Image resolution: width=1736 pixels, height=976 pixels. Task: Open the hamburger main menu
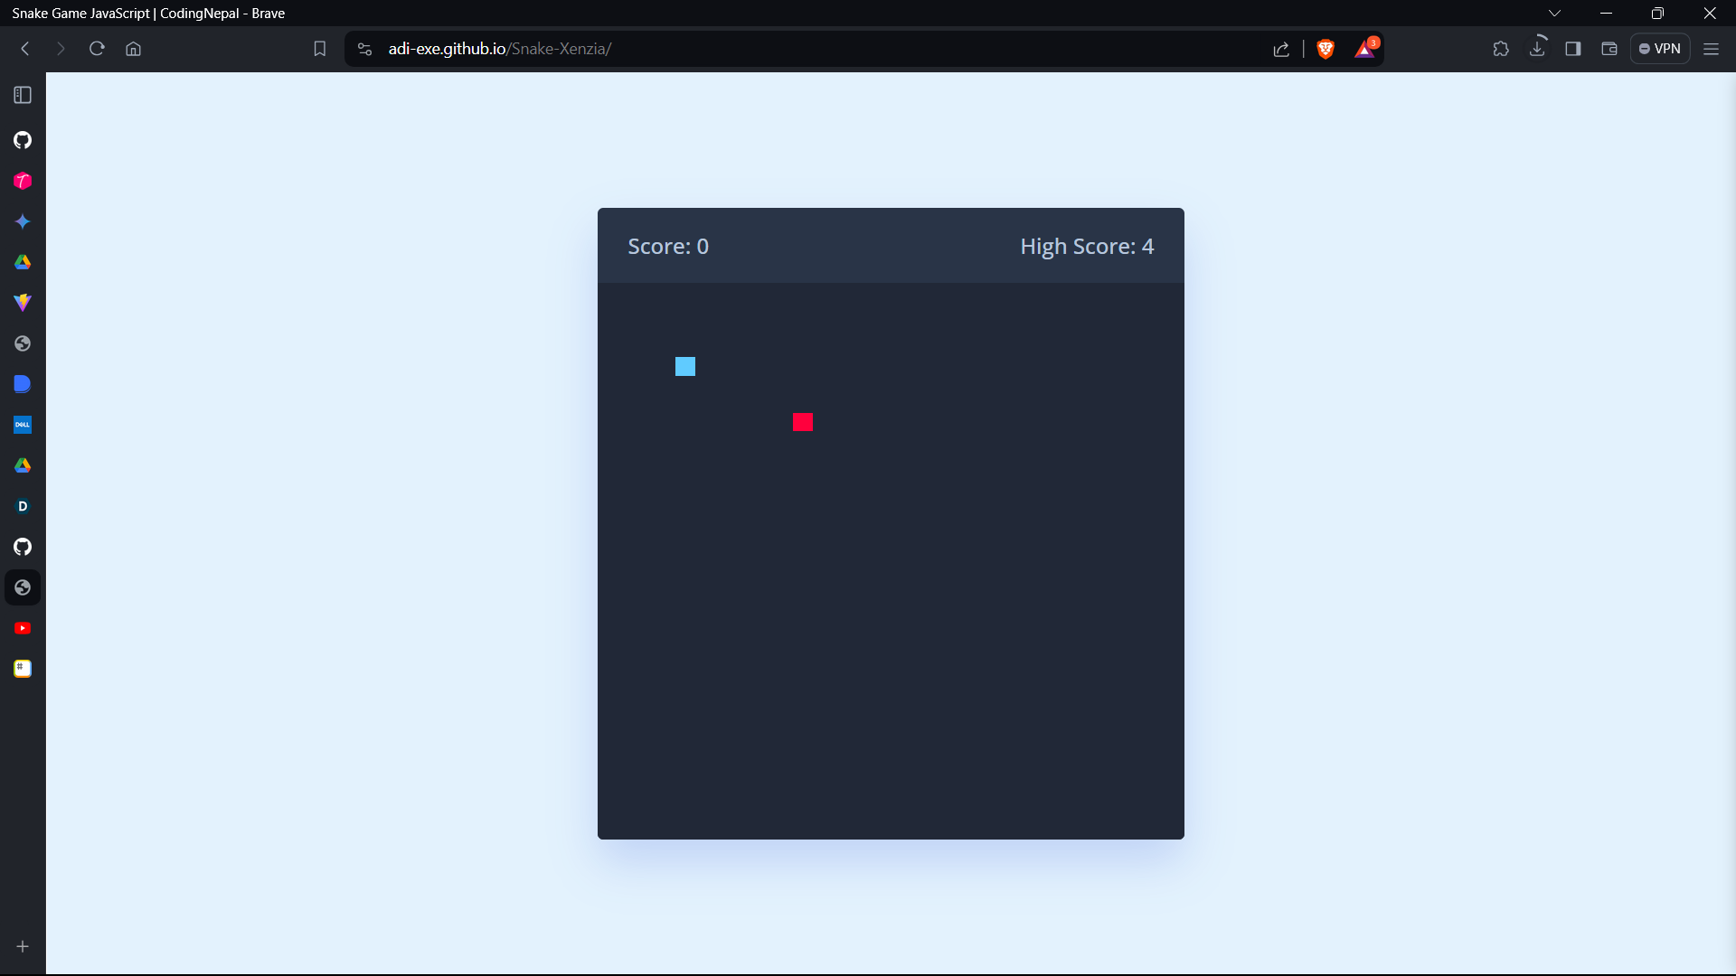pyautogui.click(x=1711, y=49)
